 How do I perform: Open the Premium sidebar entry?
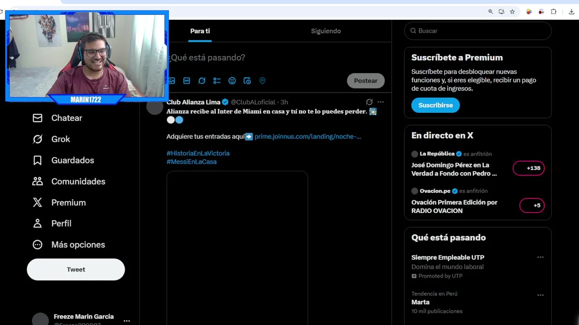pyautogui.click(x=59, y=203)
